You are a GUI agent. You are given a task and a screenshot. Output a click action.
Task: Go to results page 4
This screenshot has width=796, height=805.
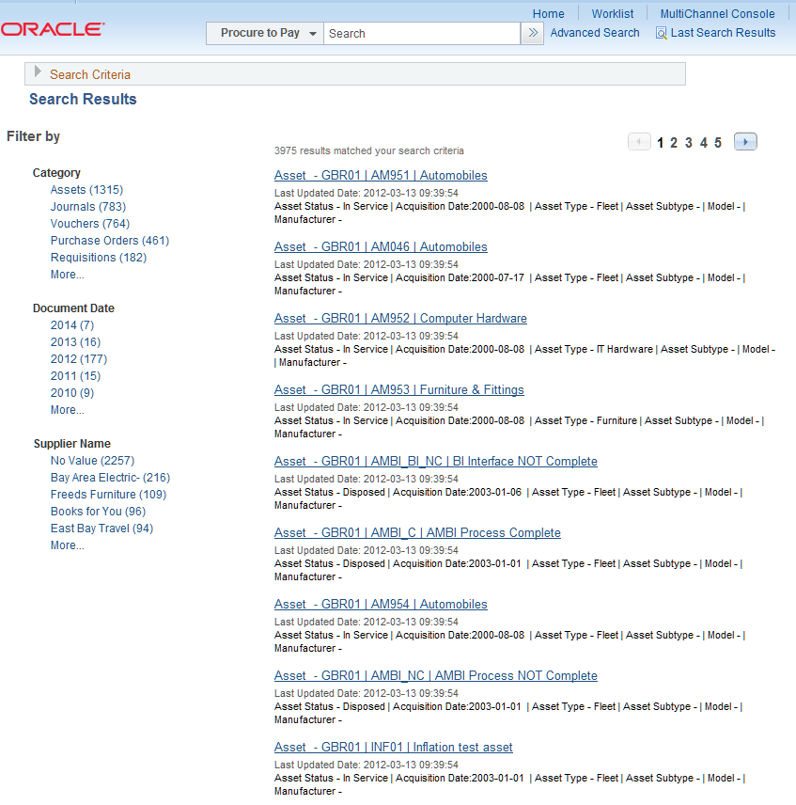[x=704, y=143]
